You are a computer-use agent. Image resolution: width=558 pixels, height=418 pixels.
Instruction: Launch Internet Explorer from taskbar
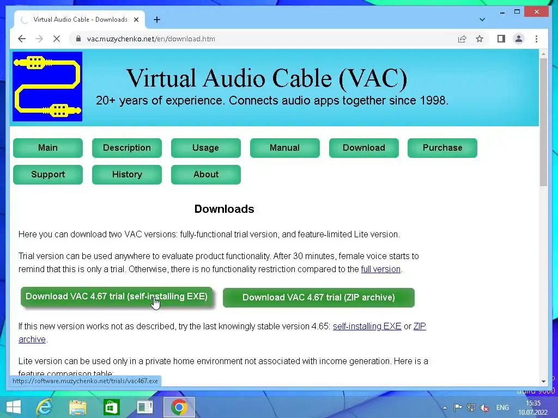click(x=44, y=407)
